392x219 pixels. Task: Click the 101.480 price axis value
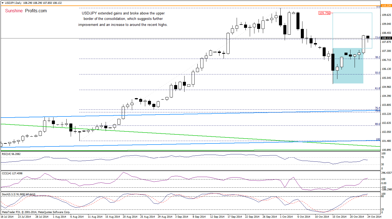tap(386, 141)
